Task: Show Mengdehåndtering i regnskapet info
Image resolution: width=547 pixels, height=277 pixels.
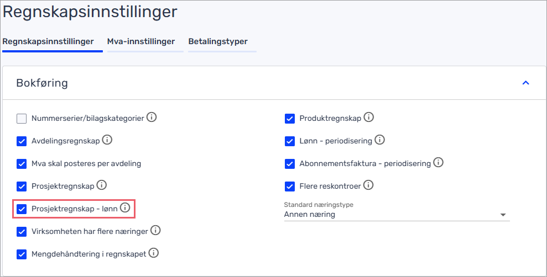Action: (154, 253)
